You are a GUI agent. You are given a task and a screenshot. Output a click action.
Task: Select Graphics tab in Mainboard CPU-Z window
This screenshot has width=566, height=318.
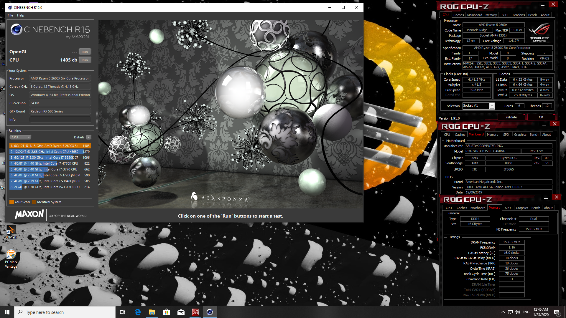520,135
